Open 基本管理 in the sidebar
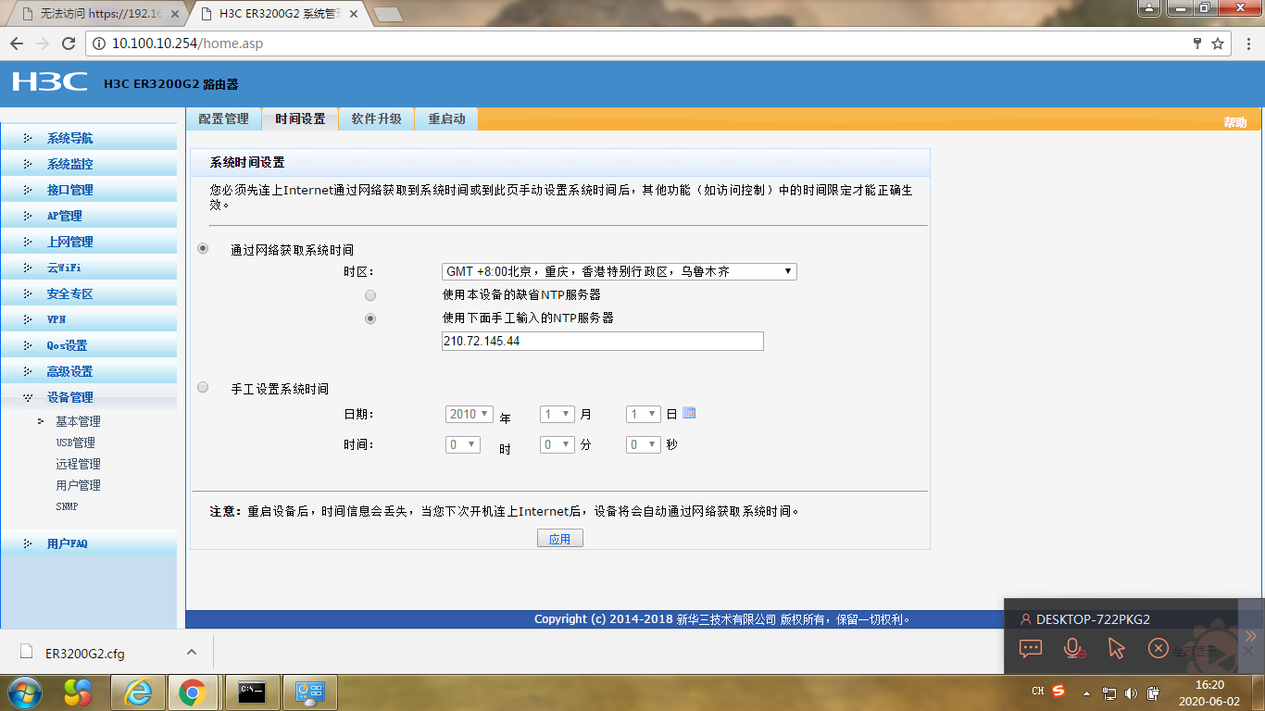 [78, 421]
